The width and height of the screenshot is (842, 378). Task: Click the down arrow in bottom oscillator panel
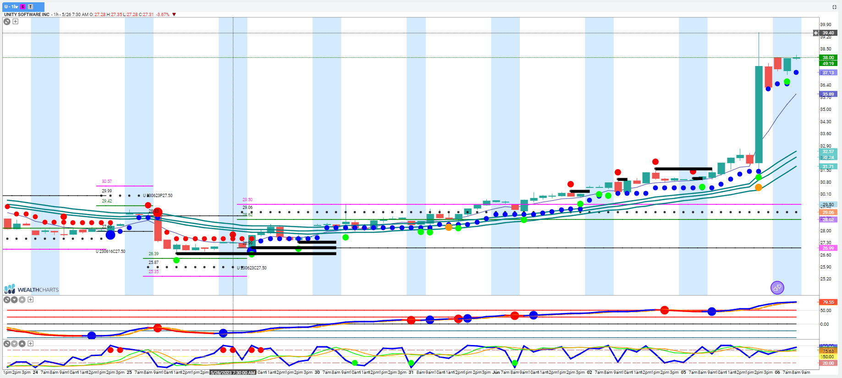[14, 344]
